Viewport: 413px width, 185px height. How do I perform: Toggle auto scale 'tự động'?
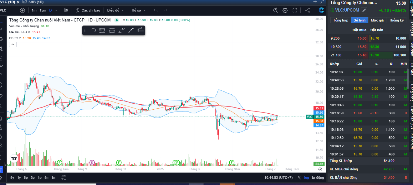point(318,178)
